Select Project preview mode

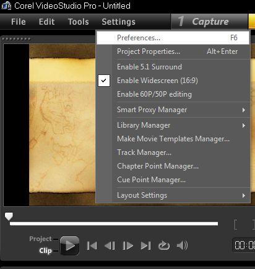tap(40, 239)
